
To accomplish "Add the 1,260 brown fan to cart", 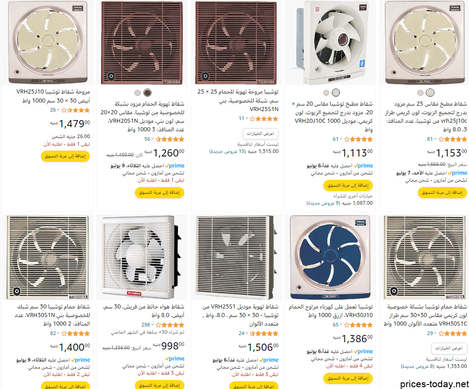I will coord(160,192).
